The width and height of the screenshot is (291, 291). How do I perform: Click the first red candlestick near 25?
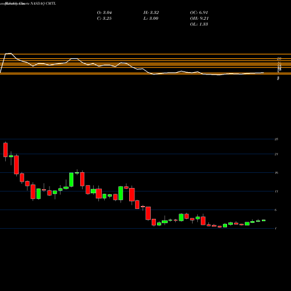coord(5,150)
